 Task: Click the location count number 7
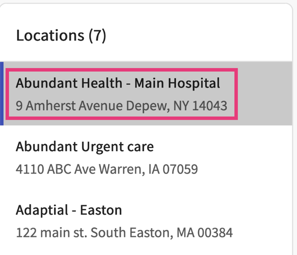[97, 35]
